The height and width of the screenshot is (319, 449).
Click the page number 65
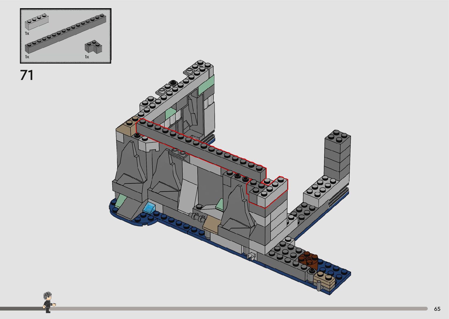click(437, 309)
